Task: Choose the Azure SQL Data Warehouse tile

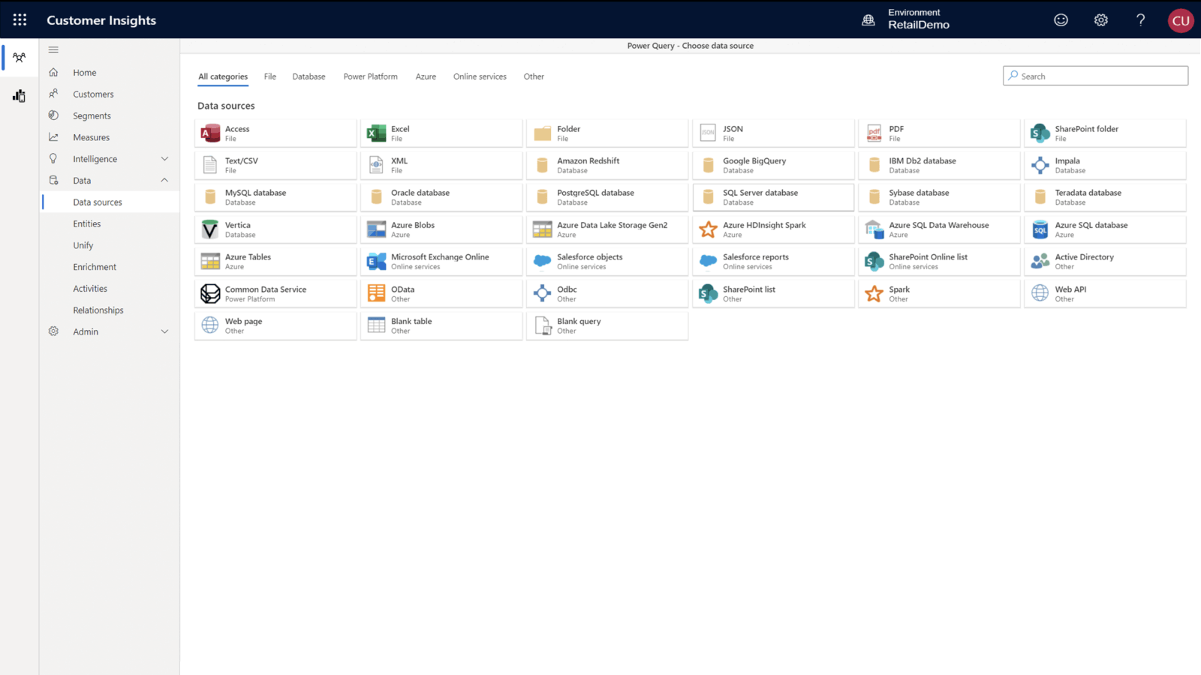Action: tap(939, 229)
